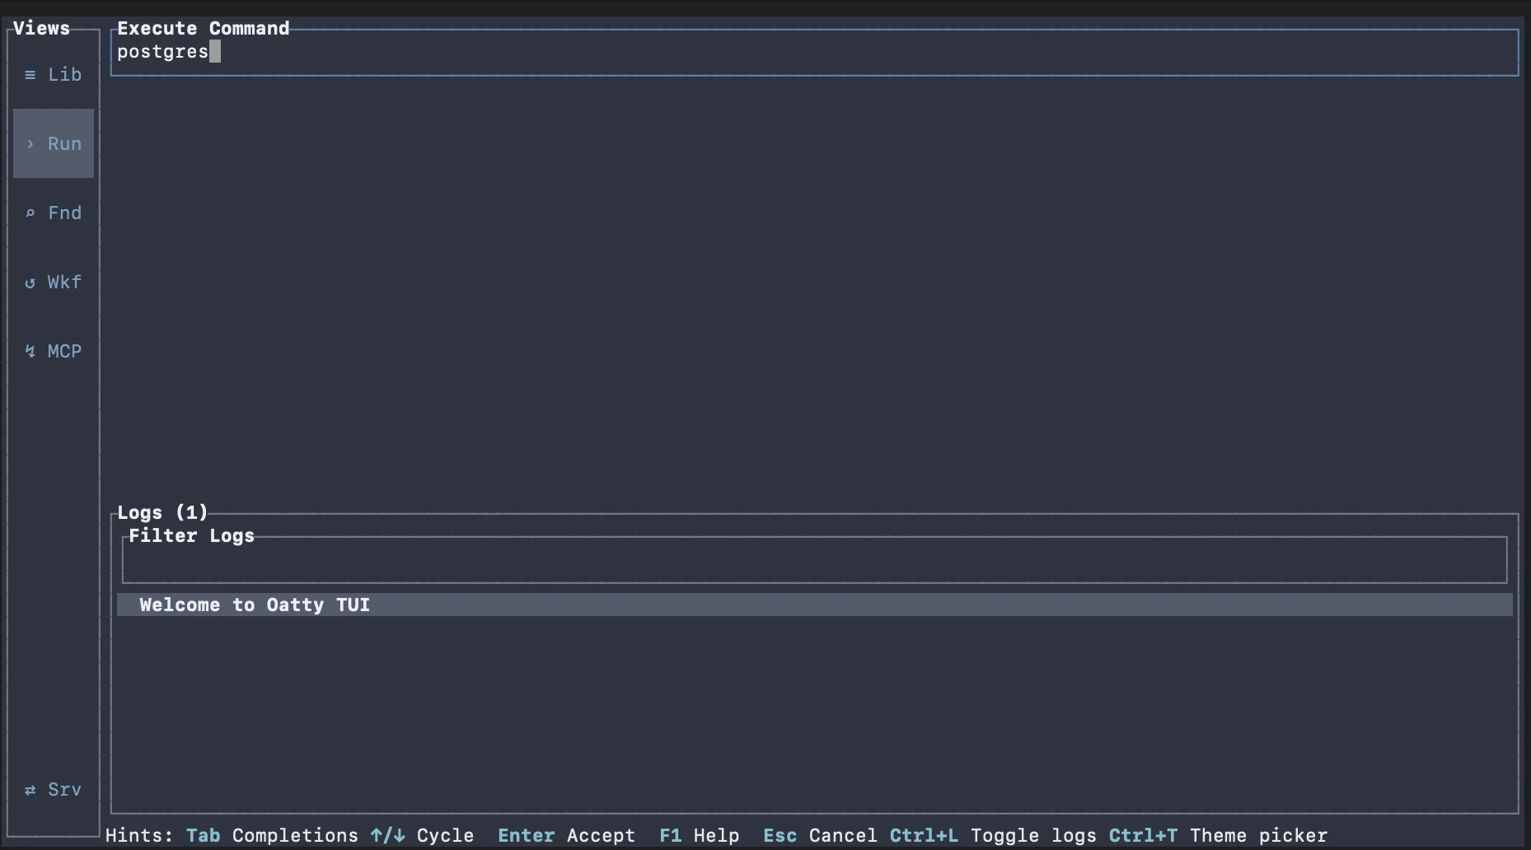Cancel input with the Esc hint
Viewport: 1531px width, 850px height.
779,835
